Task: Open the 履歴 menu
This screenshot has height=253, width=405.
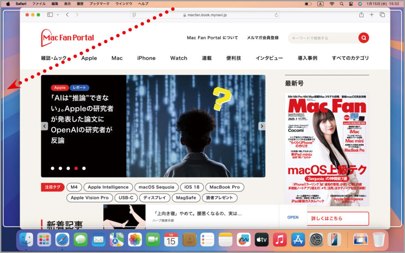Action: tap(80, 4)
